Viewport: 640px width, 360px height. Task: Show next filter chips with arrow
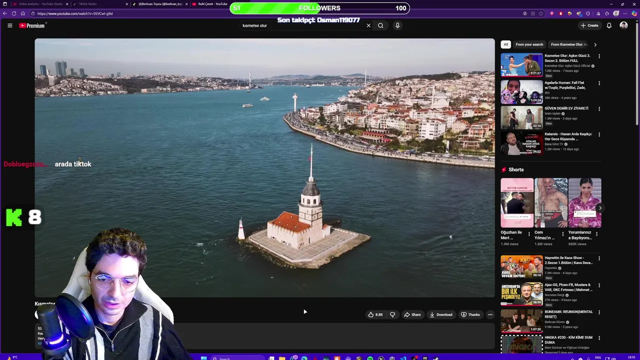pyautogui.click(x=595, y=44)
